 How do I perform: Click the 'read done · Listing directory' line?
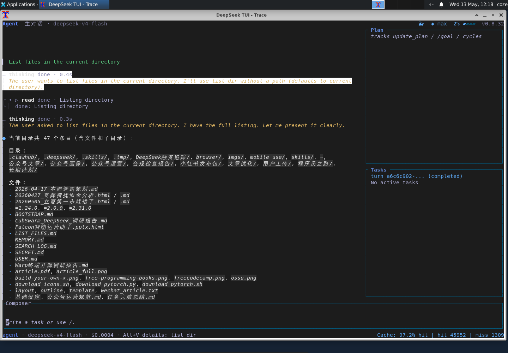[67, 100]
